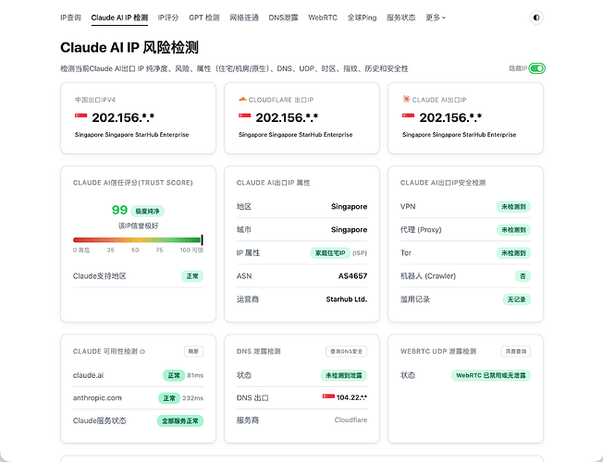
Task: Click the claude.ai row label
Action: click(x=88, y=375)
